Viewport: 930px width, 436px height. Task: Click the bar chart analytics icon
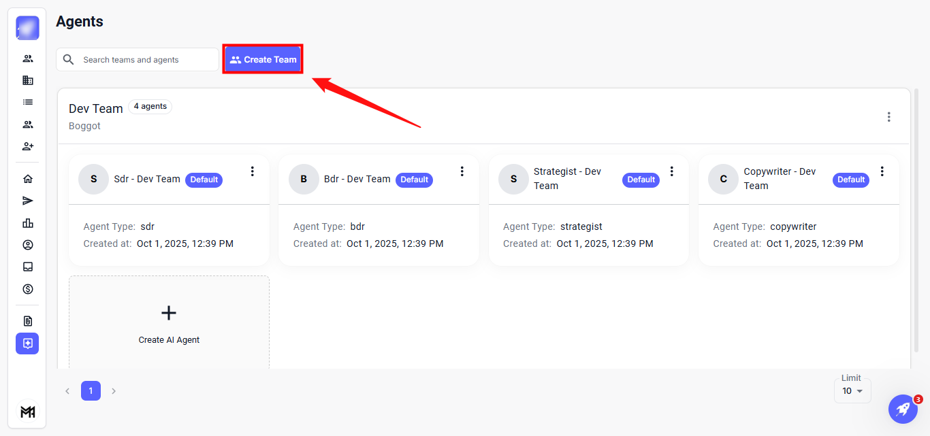(27, 223)
